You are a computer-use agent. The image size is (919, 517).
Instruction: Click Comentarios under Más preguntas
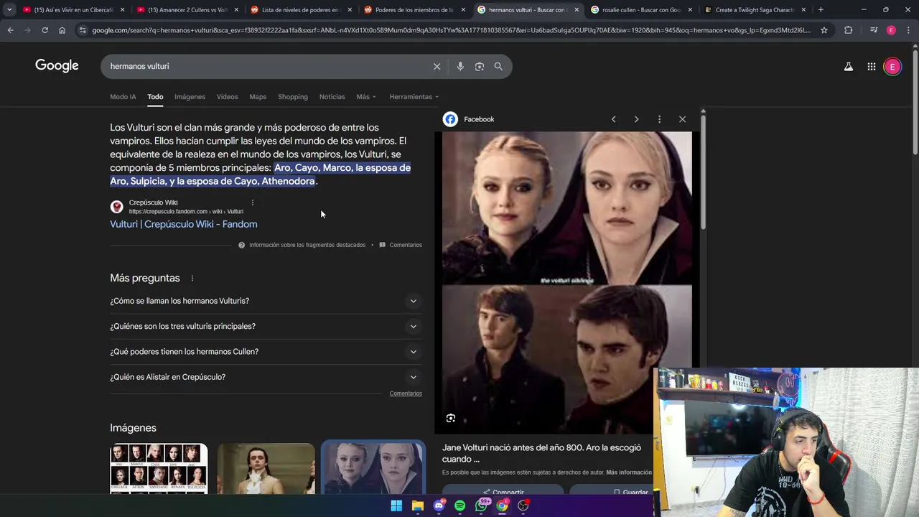[x=406, y=393]
